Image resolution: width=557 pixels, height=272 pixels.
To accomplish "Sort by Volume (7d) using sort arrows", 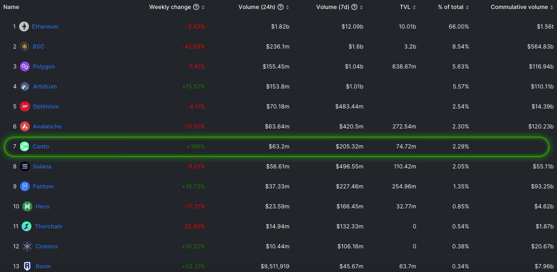I will coord(362,7).
